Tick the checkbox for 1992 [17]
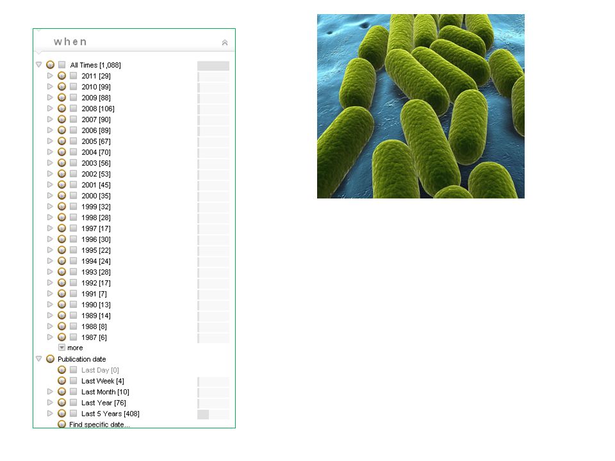 coord(73,282)
